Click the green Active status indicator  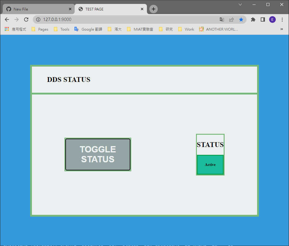(210, 165)
